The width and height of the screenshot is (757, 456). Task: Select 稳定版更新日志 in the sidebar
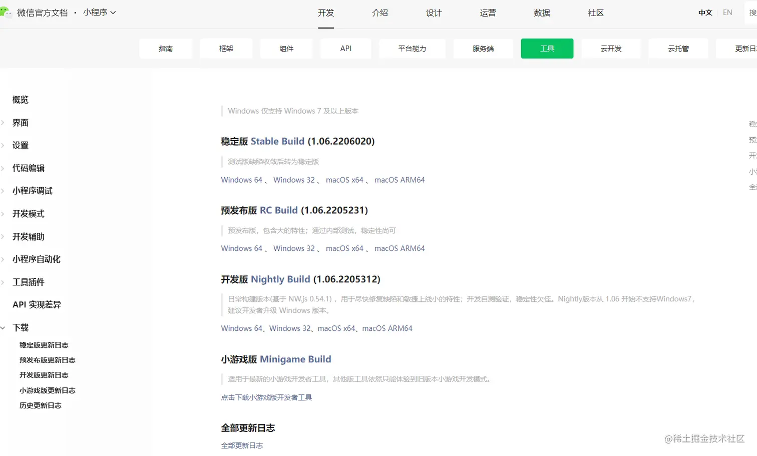(x=44, y=344)
